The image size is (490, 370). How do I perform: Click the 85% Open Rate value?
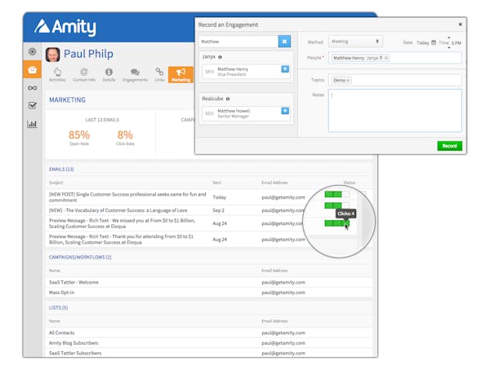79,135
